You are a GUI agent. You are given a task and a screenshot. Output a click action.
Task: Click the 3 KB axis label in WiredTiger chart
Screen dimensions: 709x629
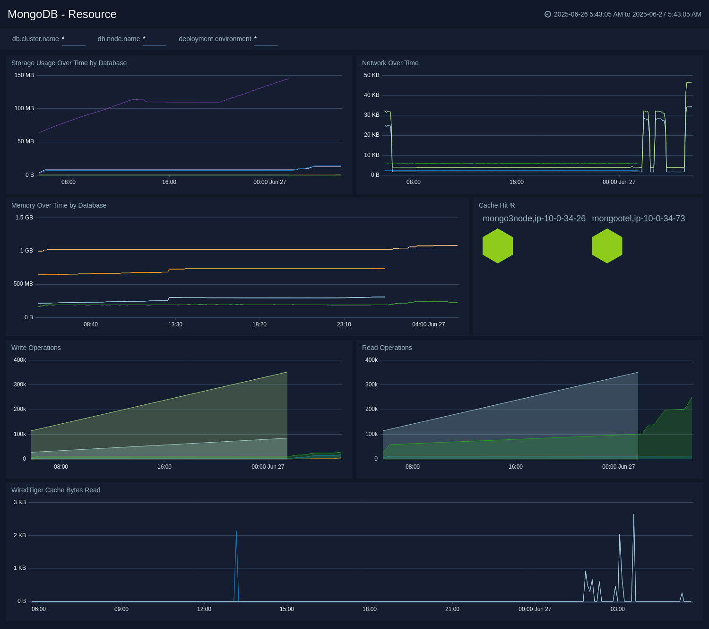coord(20,502)
